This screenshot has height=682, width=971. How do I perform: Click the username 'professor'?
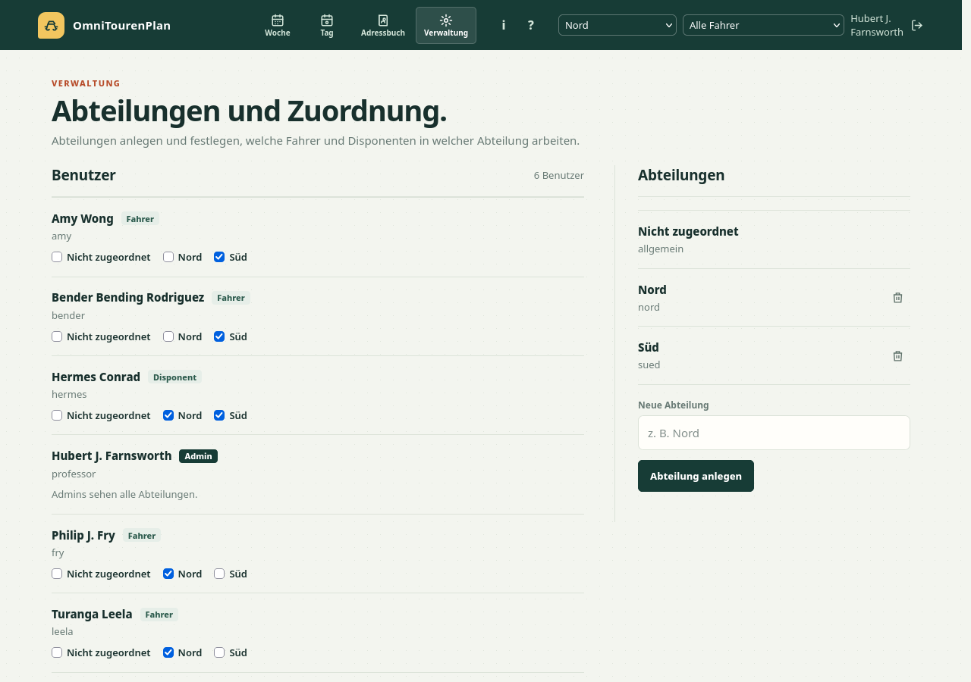74,474
